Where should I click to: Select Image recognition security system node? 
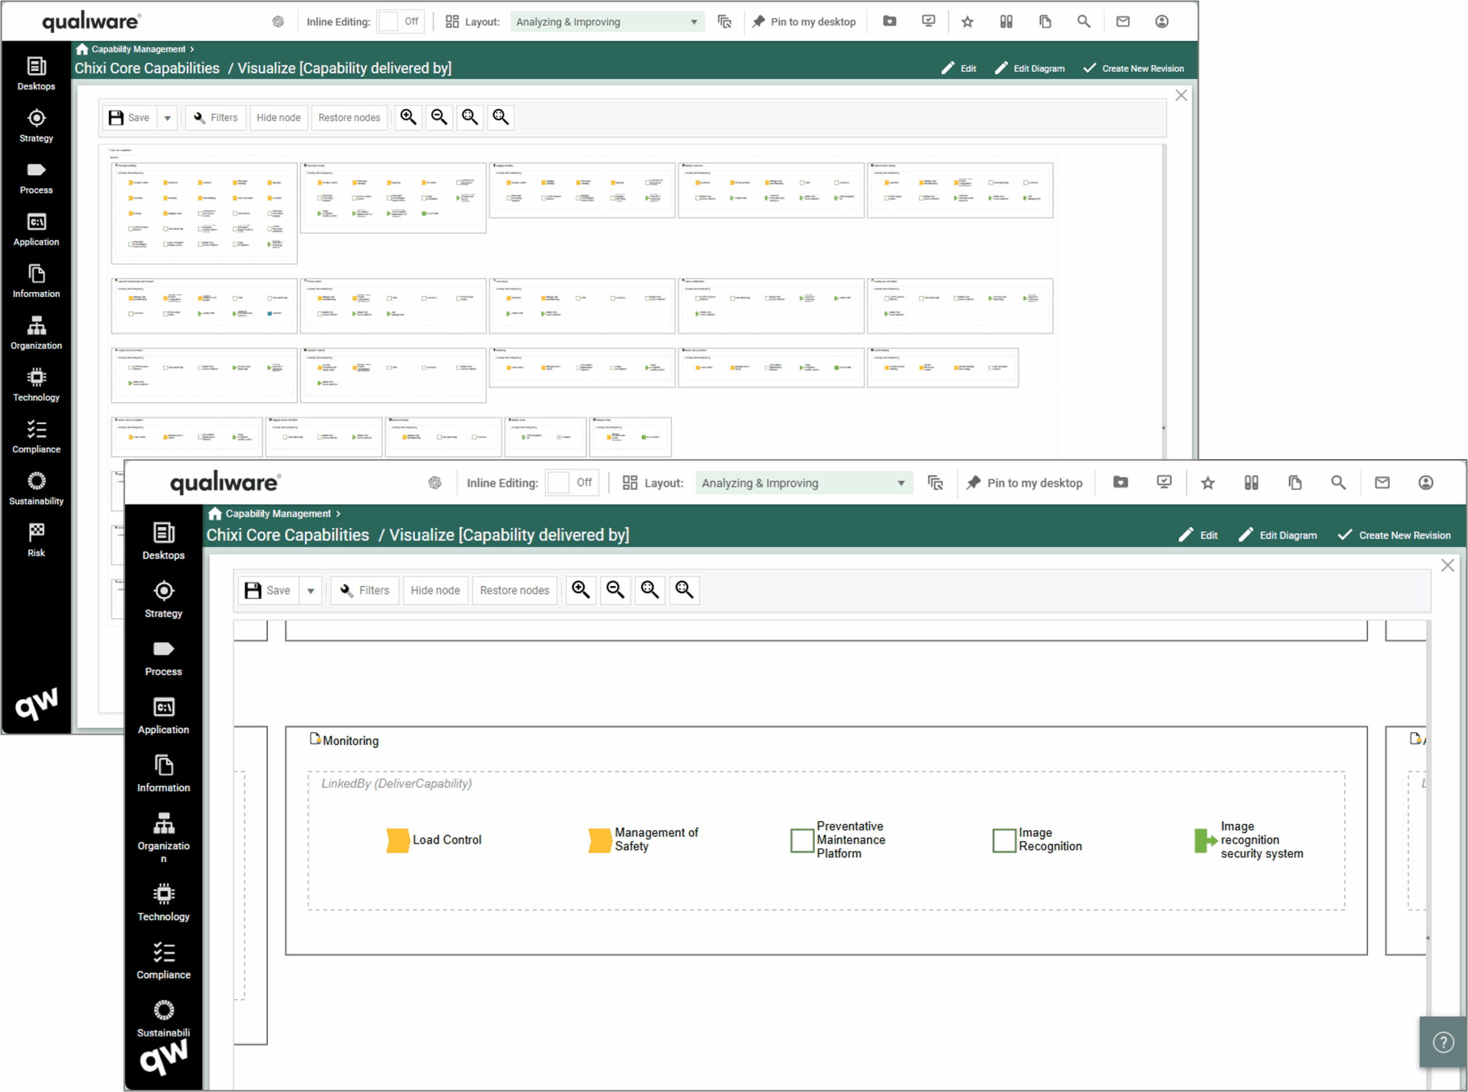pos(1249,839)
